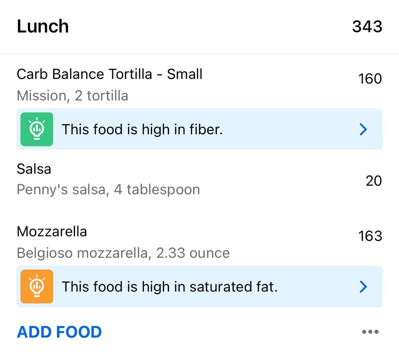The width and height of the screenshot is (399, 355).
Task: Tap the Lunch meal header
Action: (43, 26)
